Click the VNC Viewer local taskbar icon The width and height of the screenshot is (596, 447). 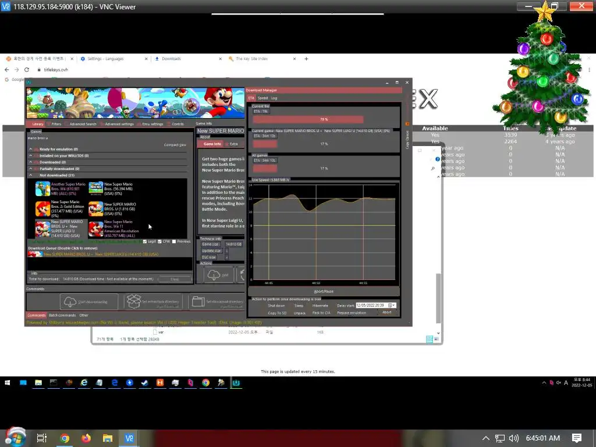[129, 438]
